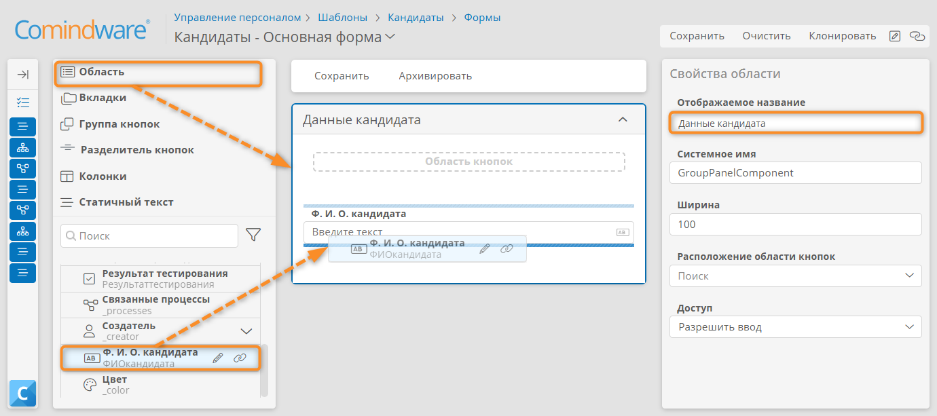Select the Цвет attribute row
The image size is (937, 416).
(160, 384)
